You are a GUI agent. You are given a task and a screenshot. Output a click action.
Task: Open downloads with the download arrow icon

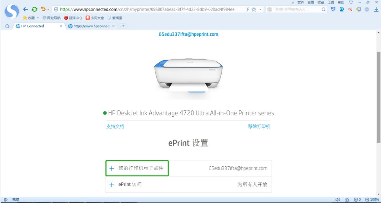(376, 10)
